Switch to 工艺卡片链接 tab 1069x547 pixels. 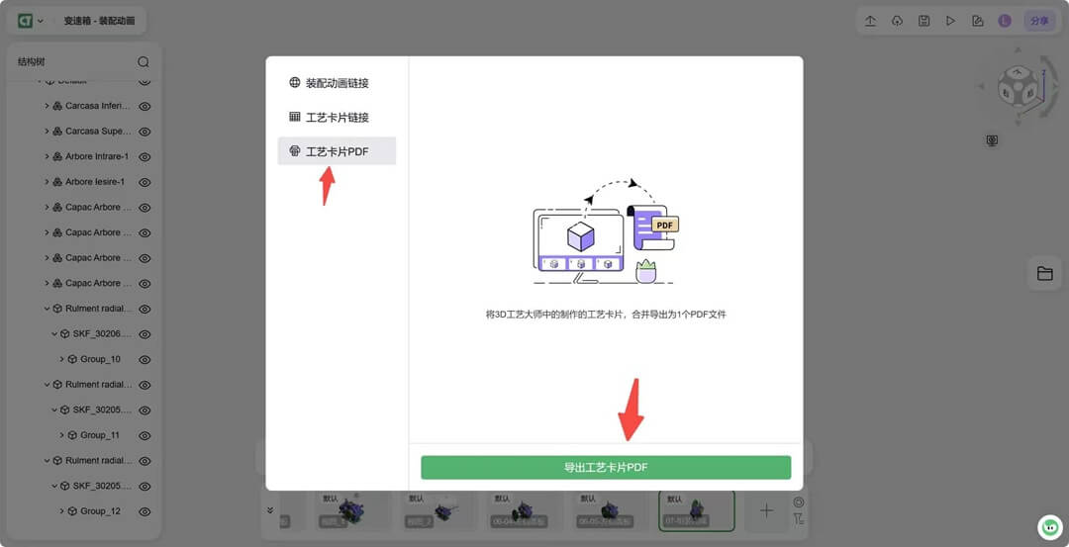point(337,117)
